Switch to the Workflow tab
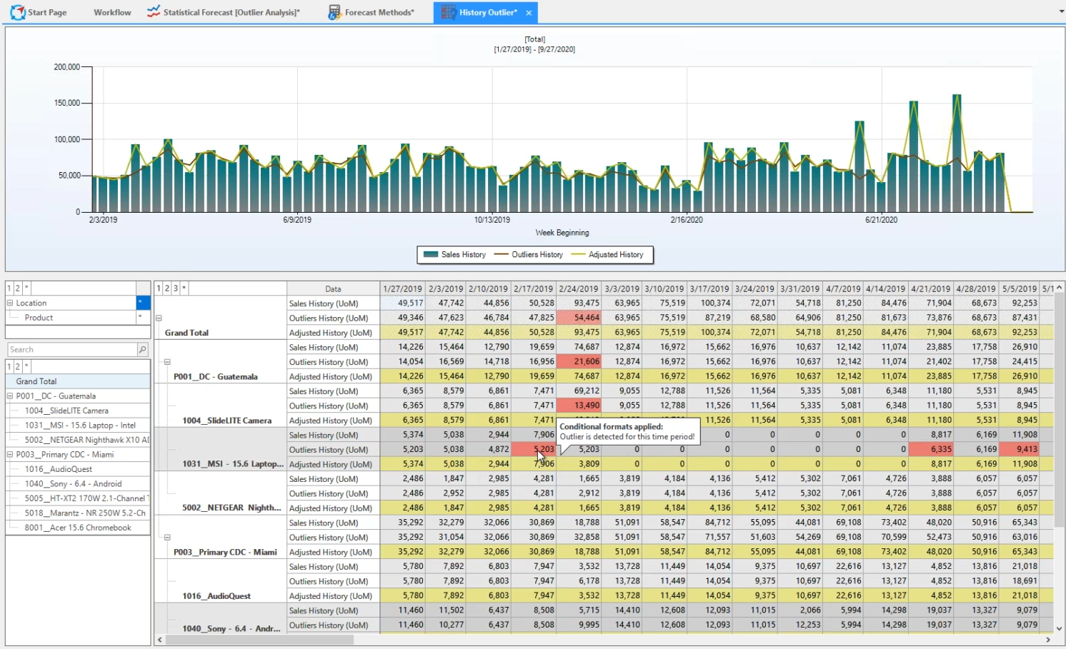Viewport: 1066px width, 649px height. pos(112,12)
